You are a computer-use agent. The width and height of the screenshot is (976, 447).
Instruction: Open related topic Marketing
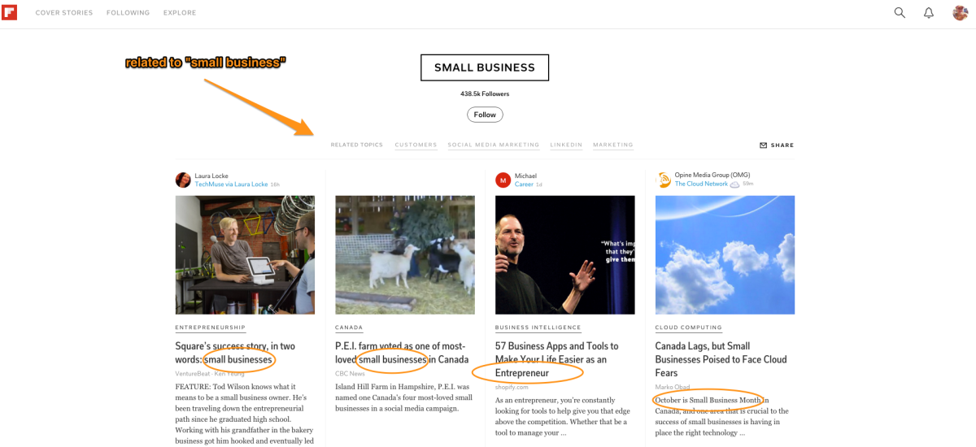point(612,145)
